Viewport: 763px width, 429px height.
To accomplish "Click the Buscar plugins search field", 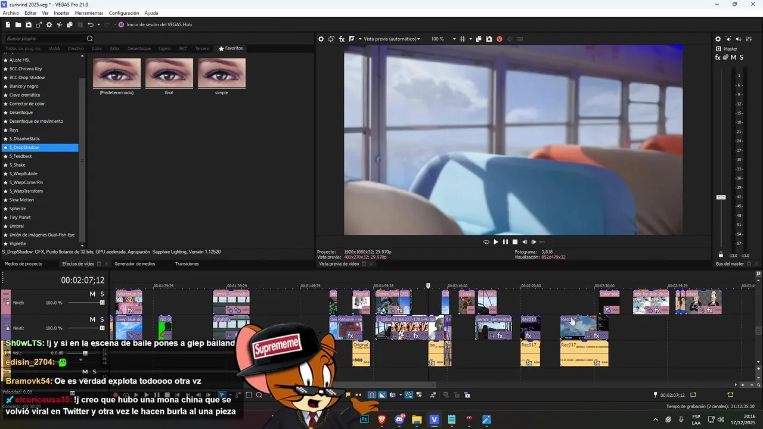I will click(x=44, y=39).
